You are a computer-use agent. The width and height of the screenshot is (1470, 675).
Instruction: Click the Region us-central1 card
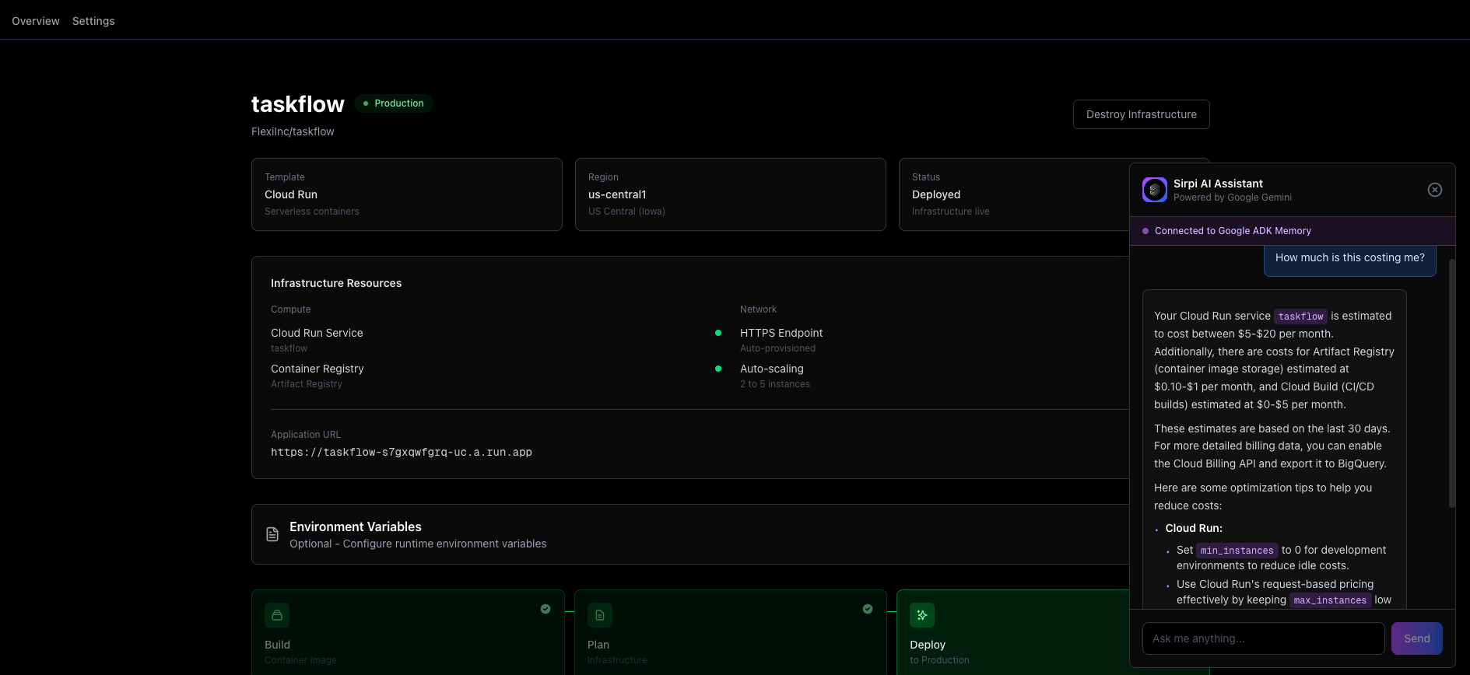[731, 194]
